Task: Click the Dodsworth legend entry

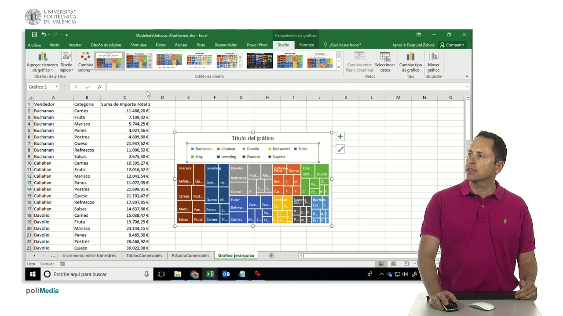Action: pyautogui.click(x=279, y=149)
